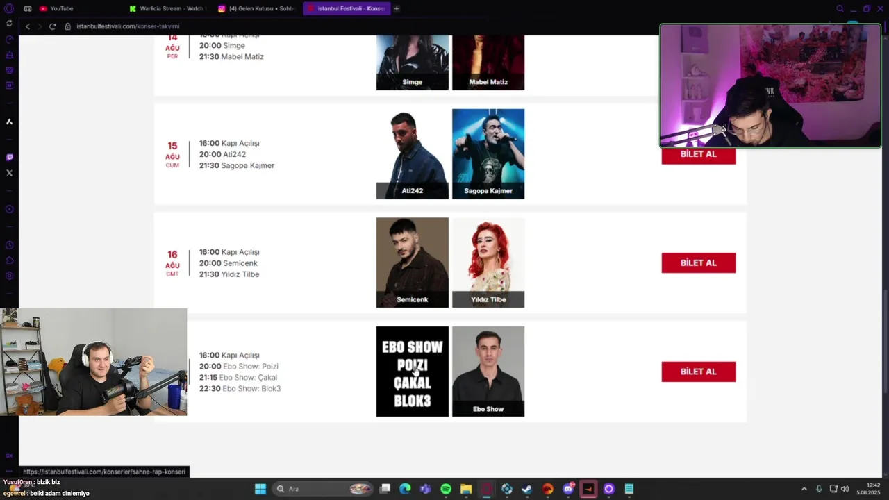Open the Yıldız Tilbe artist card
The width and height of the screenshot is (889, 500).
pos(488,262)
